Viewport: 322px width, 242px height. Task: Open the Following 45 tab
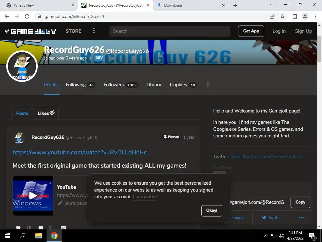pos(80,85)
